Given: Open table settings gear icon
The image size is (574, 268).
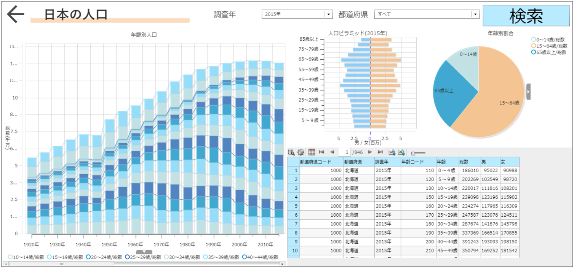Looking at the screenshot, I should 301,152.
